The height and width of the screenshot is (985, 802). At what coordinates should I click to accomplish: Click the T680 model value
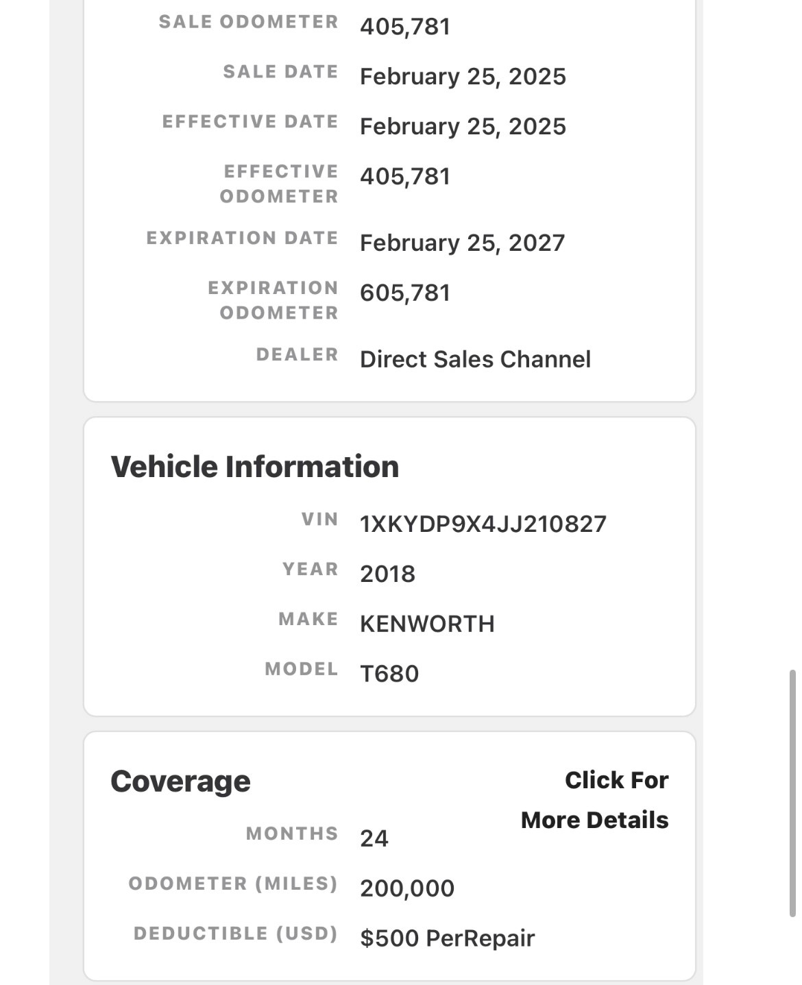[389, 674]
